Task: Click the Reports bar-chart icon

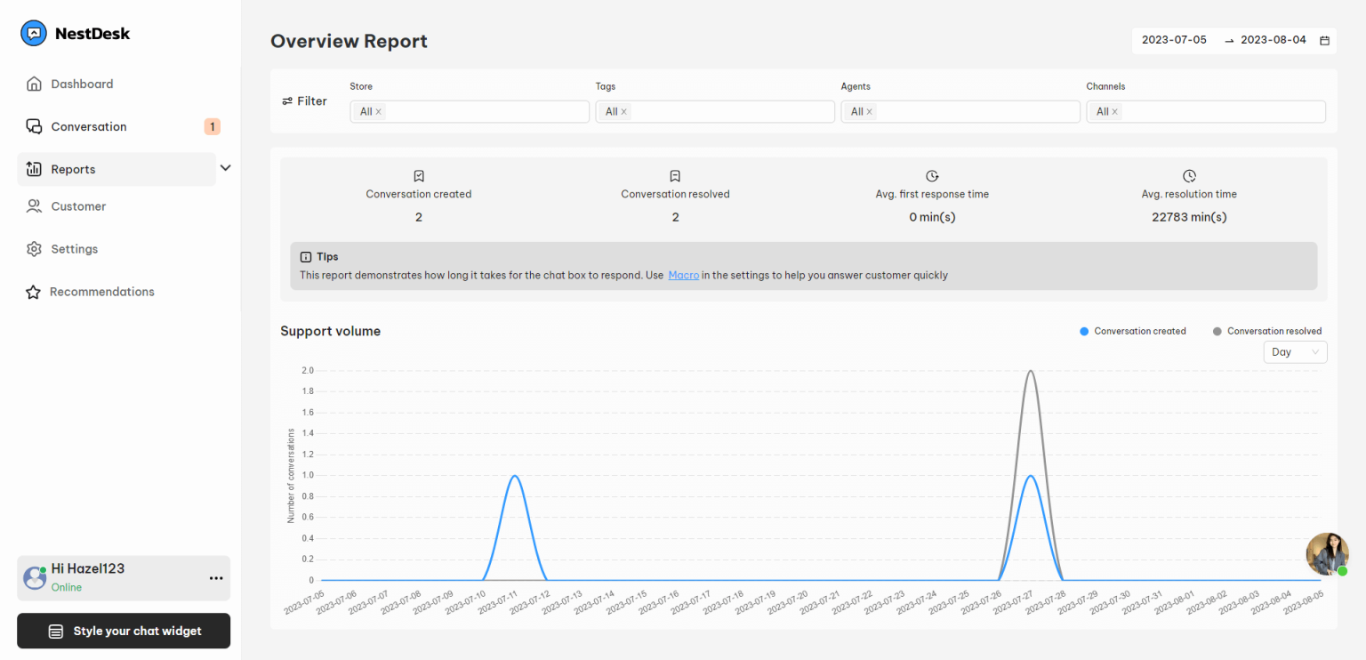Action: [34, 169]
